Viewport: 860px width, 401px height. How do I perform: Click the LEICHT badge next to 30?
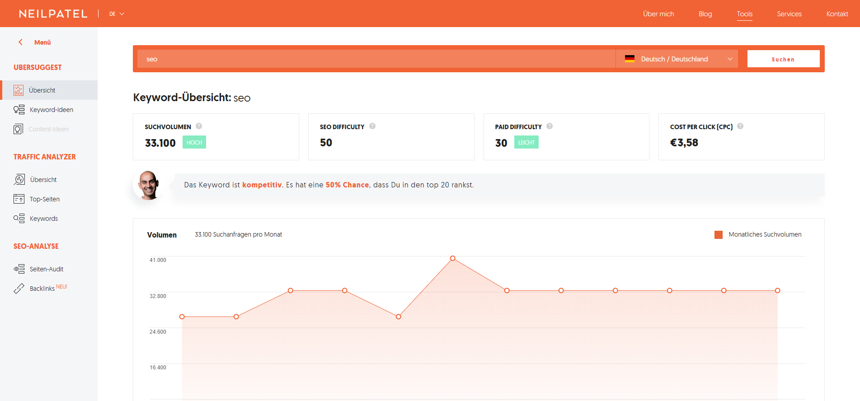526,142
